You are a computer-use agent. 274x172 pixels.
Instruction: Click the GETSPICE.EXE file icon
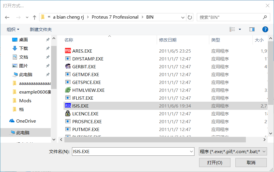tap(68, 82)
